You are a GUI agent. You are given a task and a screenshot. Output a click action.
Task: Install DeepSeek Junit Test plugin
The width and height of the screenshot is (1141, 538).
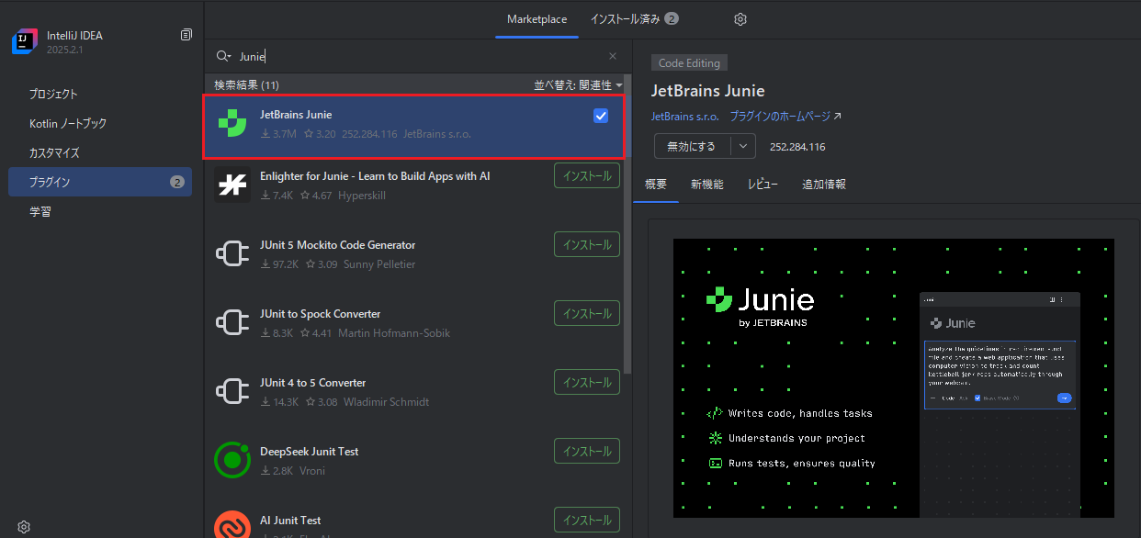click(x=587, y=451)
